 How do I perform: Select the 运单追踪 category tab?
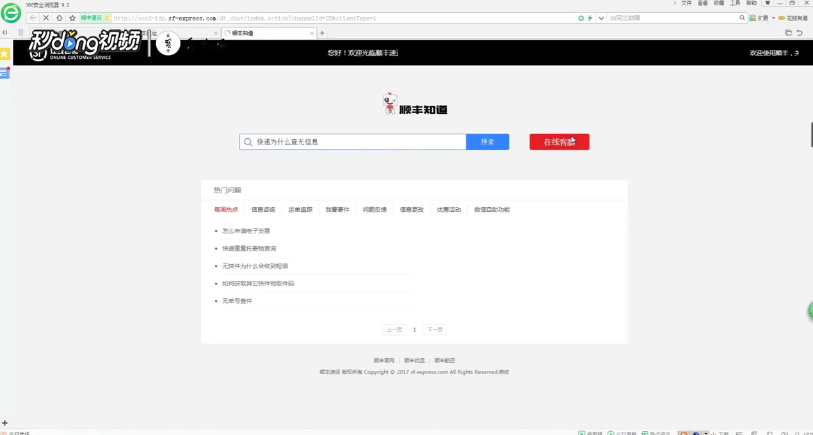click(x=300, y=210)
